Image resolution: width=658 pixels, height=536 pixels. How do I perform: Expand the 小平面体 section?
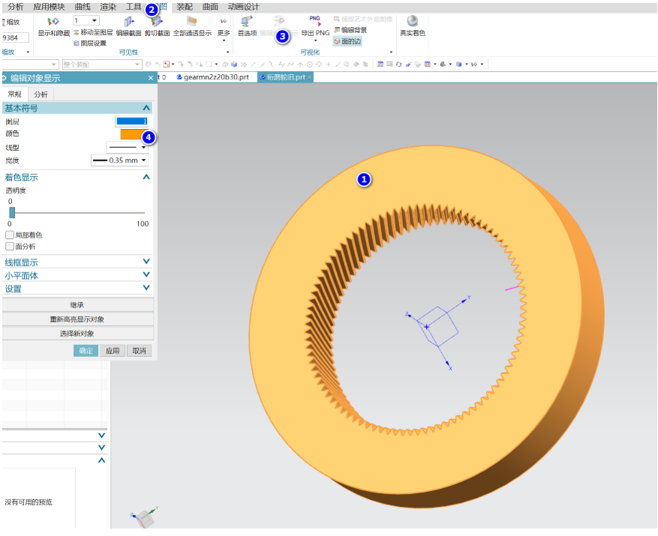tap(146, 274)
